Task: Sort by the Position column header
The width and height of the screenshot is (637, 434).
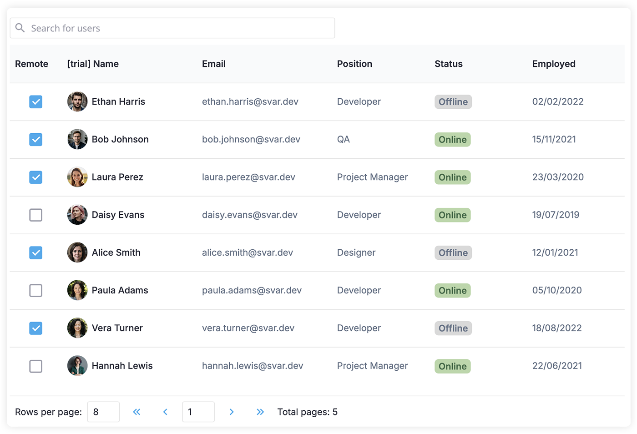Action: pyautogui.click(x=354, y=64)
